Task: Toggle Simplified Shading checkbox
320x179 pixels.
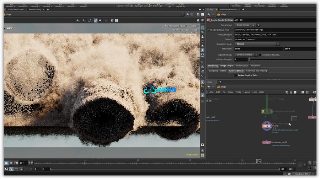Action: tap(260, 55)
